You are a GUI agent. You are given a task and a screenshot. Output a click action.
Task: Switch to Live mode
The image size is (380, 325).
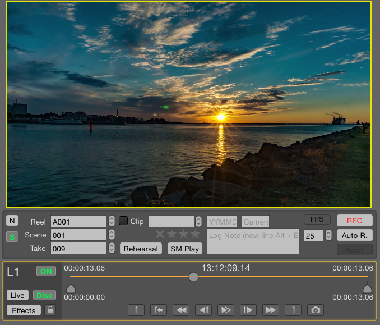[x=17, y=295]
